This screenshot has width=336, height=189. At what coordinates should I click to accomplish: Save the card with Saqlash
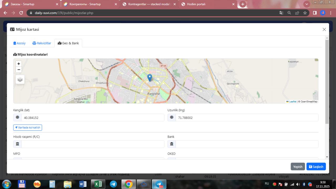coord(316,167)
